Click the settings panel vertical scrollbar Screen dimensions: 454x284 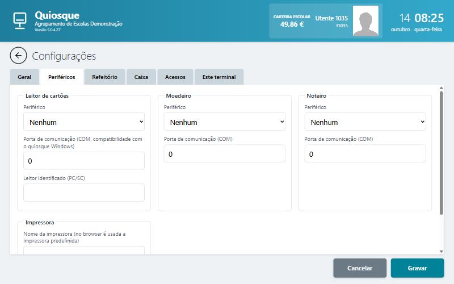[x=442, y=153]
